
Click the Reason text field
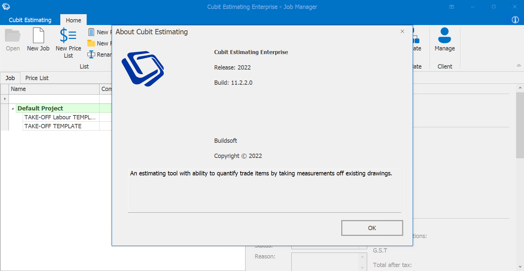point(325,262)
